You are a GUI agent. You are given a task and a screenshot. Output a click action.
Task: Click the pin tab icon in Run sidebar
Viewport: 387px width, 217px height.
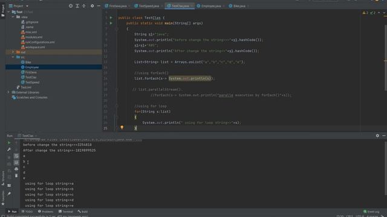click(9, 194)
